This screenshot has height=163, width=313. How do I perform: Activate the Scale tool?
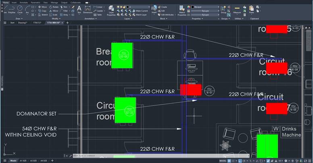[53, 15]
